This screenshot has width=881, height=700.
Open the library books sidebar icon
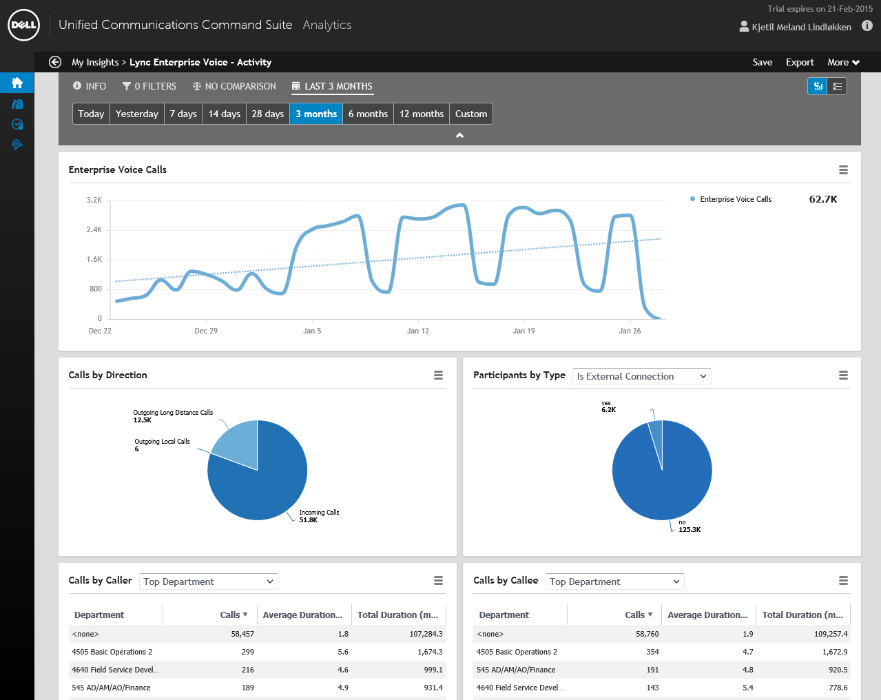pos(17,104)
